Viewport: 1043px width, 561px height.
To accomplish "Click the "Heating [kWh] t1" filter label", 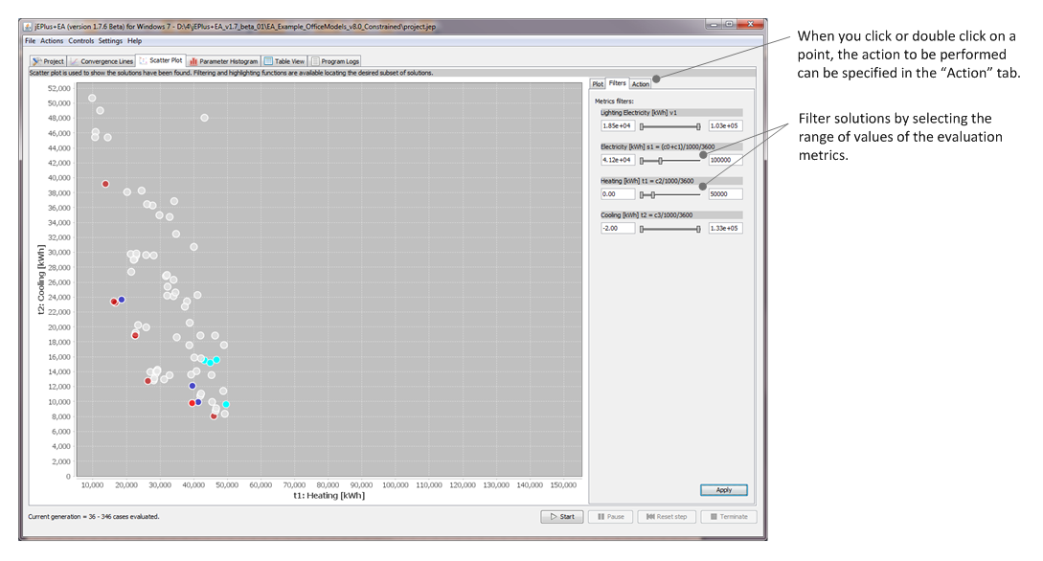I will click(x=647, y=181).
